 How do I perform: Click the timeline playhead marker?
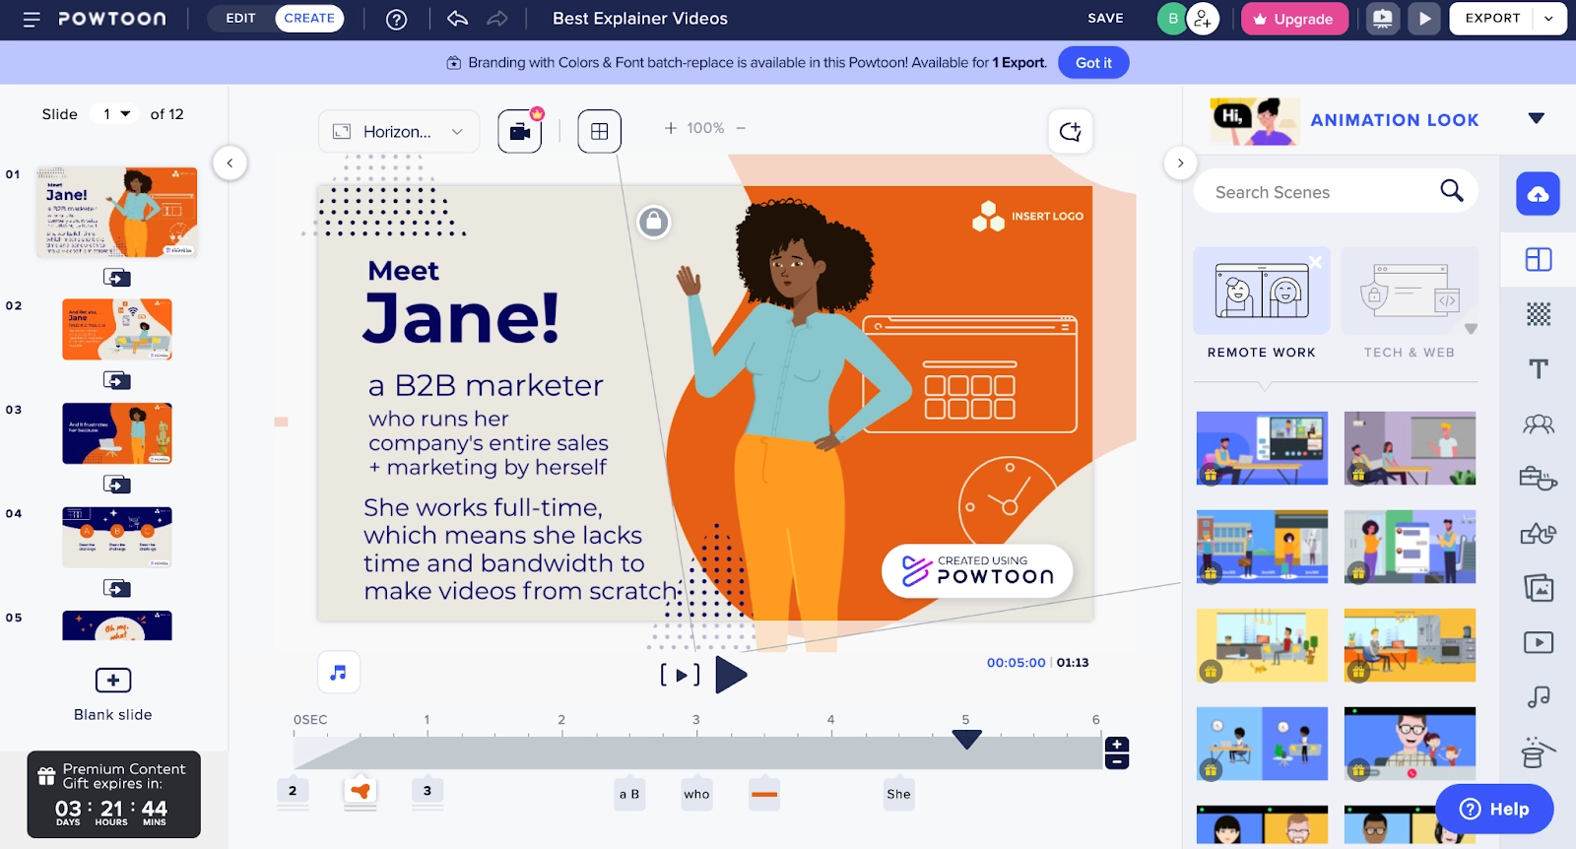(x=967, y=739)
